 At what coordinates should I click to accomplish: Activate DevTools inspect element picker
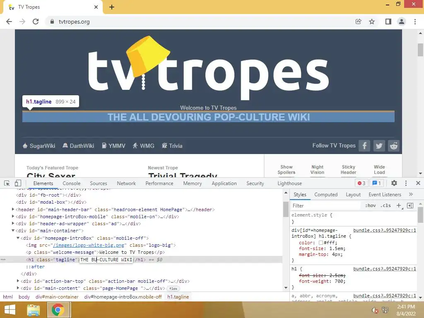click(7, 183)
